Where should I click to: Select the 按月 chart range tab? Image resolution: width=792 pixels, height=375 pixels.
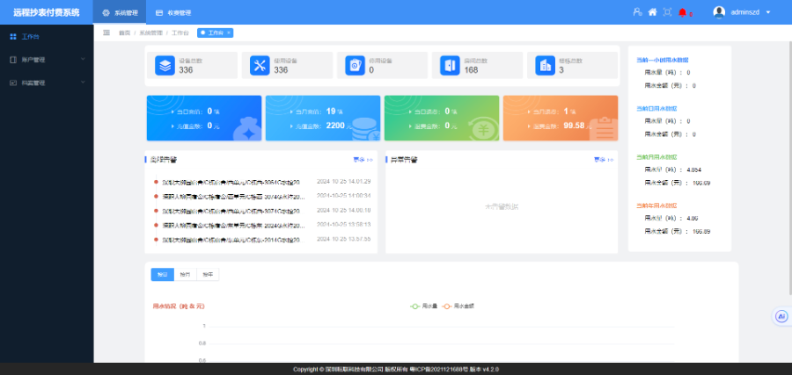click(186, 275)
